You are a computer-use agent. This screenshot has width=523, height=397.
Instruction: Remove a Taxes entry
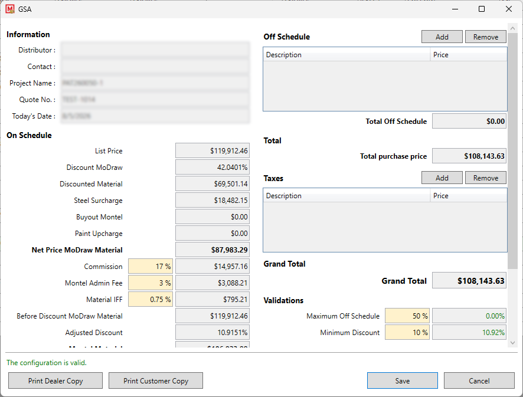[x=486, y=178]
